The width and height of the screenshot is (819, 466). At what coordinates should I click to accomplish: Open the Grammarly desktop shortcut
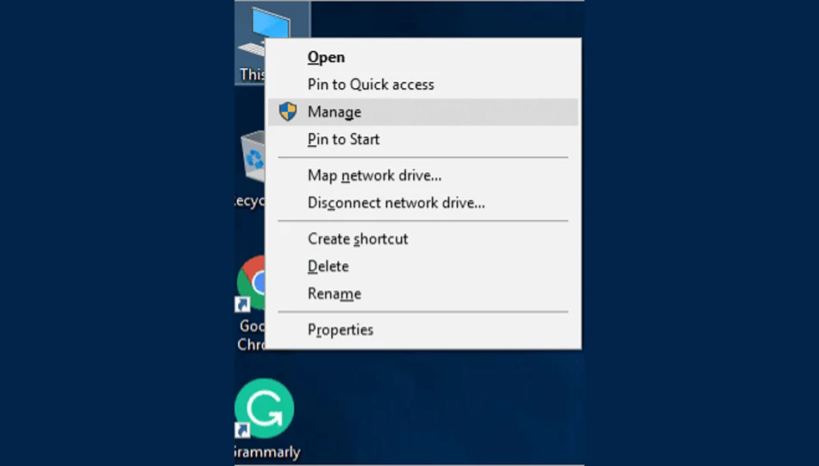265,408
